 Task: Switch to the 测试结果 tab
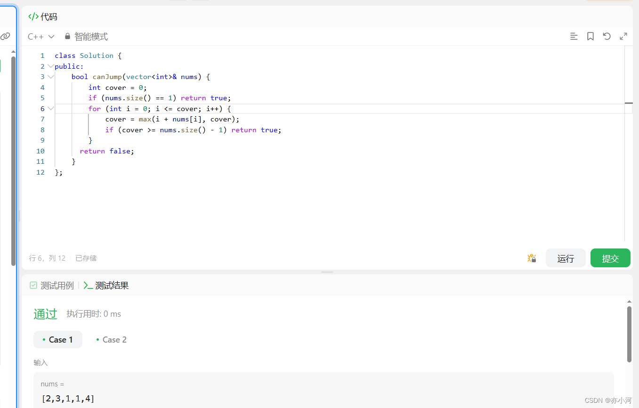point(106,285)
